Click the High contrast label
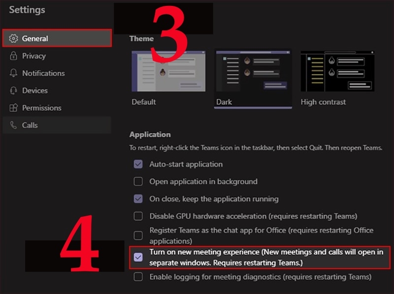Image resolution: width=394 pixels, height=294 pixels. pos(323,102)
